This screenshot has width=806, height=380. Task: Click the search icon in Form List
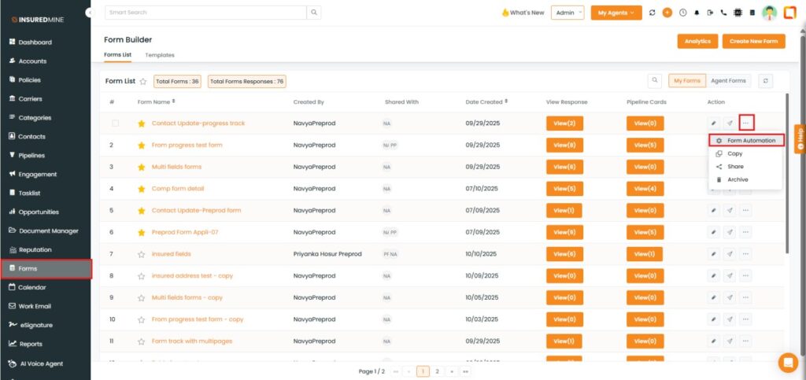click(654, 80)
